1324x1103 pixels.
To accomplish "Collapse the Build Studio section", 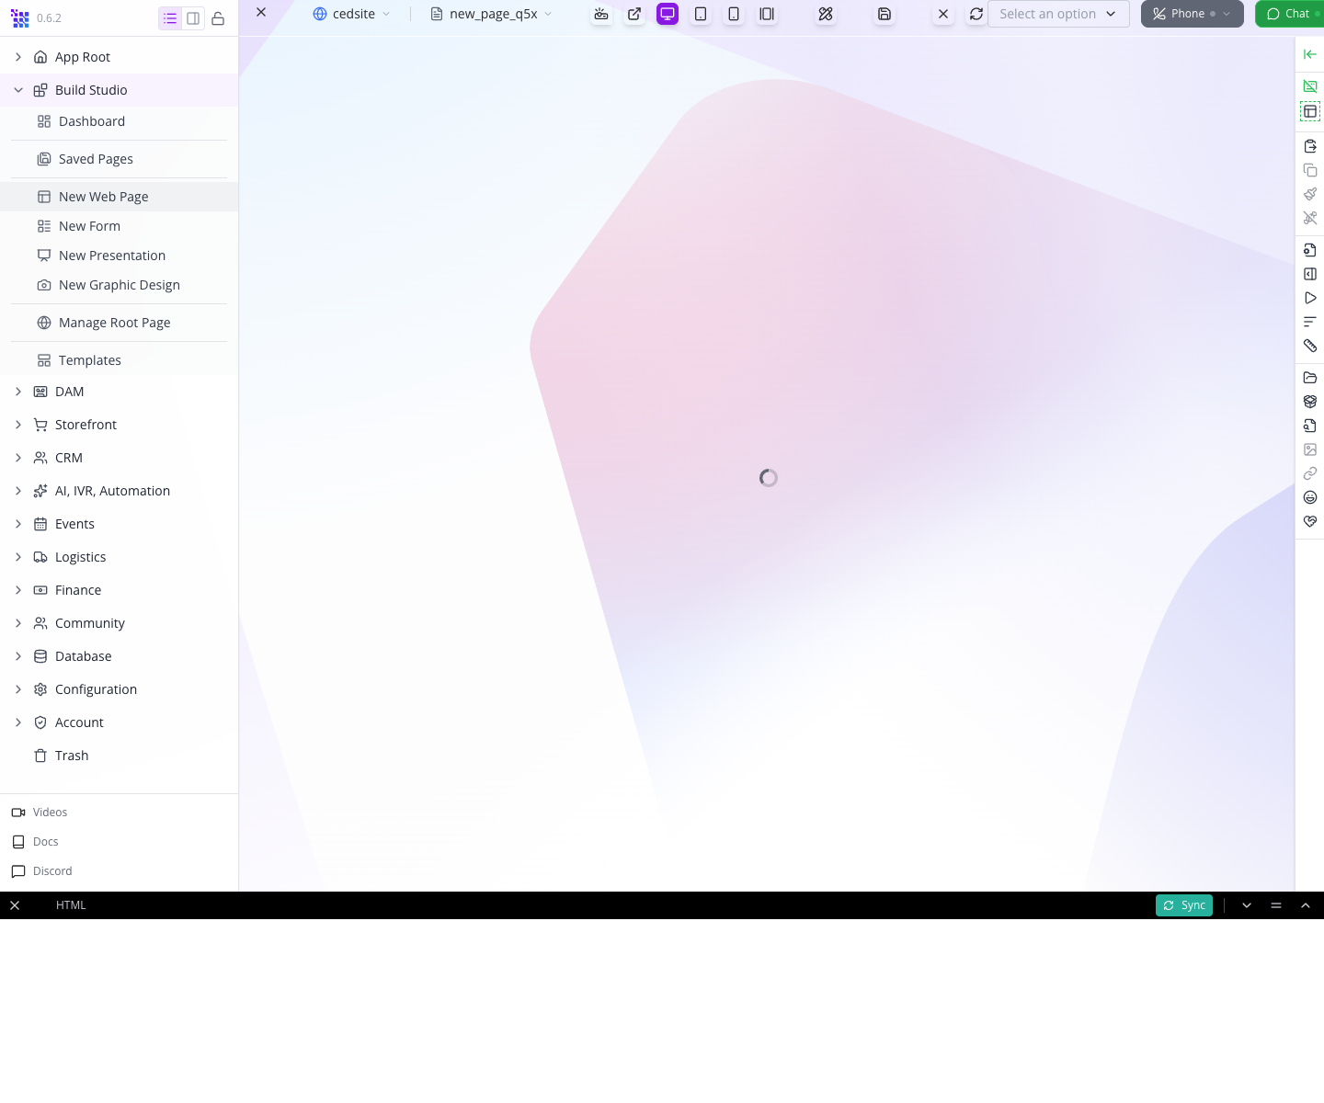I will tap(18, 90).
